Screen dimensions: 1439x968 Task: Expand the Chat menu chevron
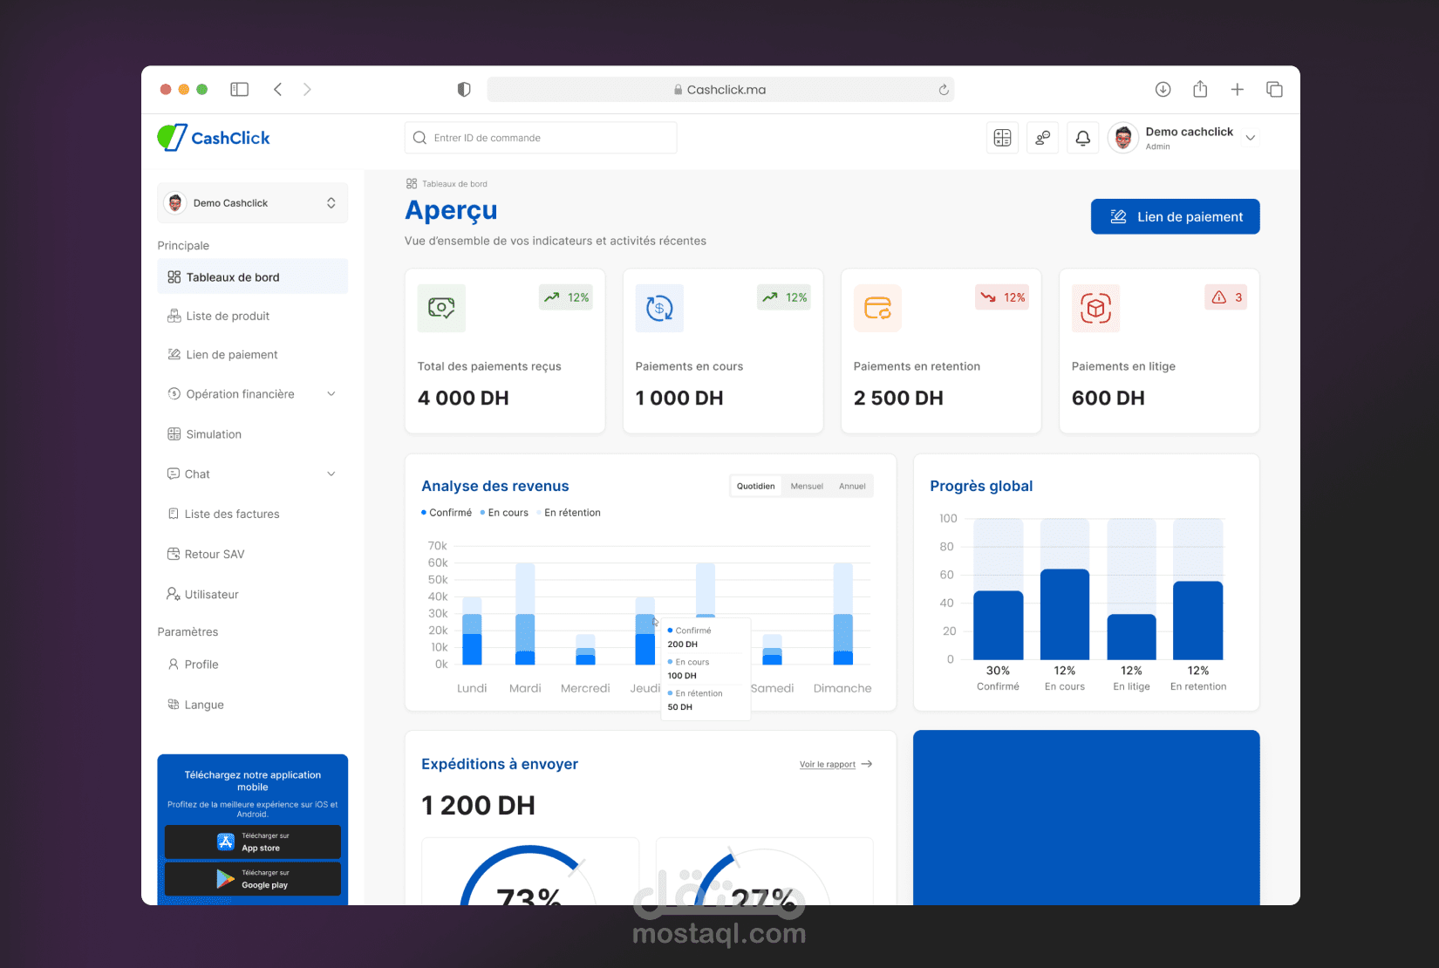331,474
